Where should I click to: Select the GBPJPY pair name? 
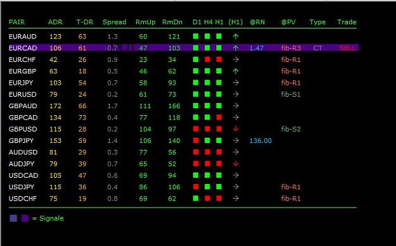[21, 140]
